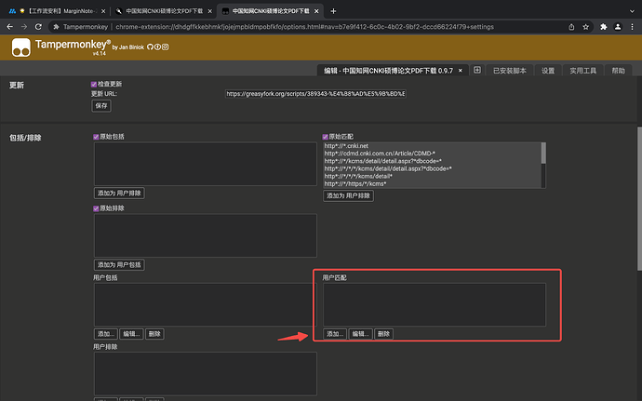The height and width of the screenshot is (401, 642).
Task: Select http*://*.cnki.net match entry
Action: click(x=346, y=146)
